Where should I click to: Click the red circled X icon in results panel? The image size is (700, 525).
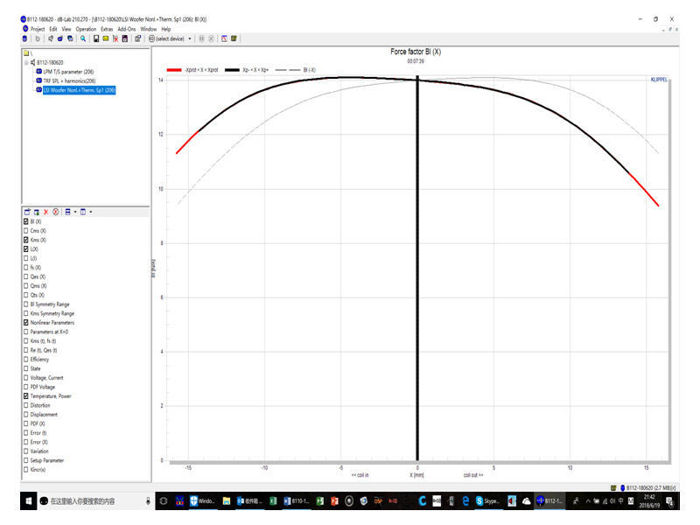[x=56, y=212]
